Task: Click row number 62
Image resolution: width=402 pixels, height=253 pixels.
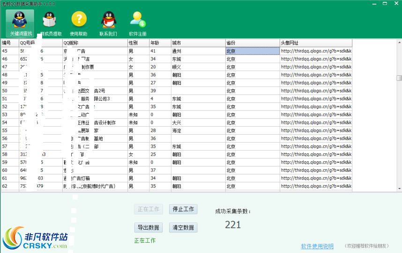Action: click(x=10, y=186)
